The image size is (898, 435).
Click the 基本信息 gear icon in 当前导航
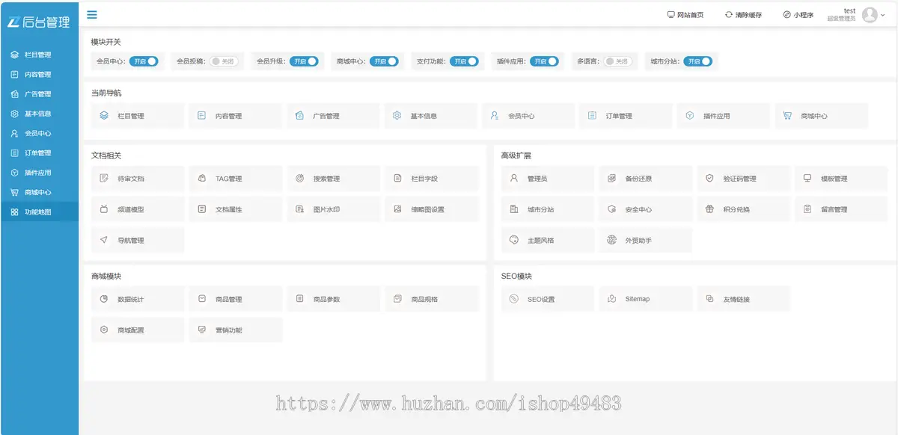[x=397, y=116]
